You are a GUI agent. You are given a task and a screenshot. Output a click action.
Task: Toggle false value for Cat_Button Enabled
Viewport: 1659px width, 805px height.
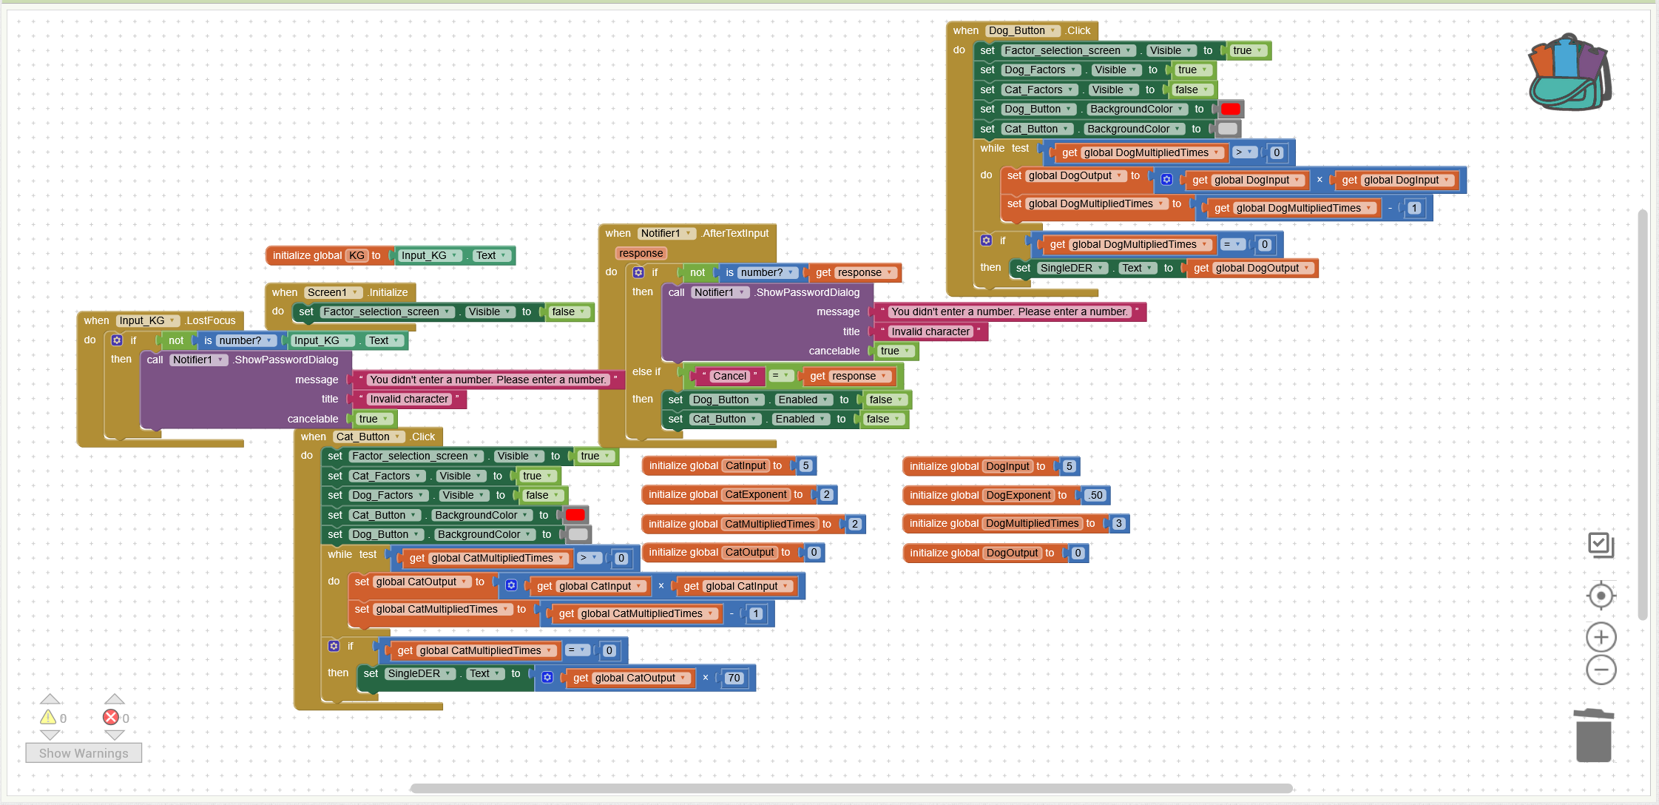(x=882, y=419)
